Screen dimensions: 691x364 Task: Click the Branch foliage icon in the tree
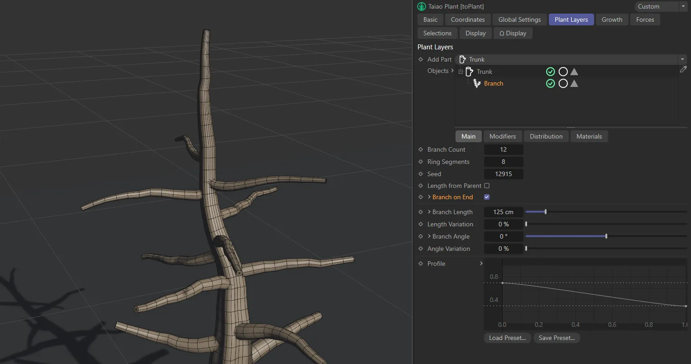[476, 83]
